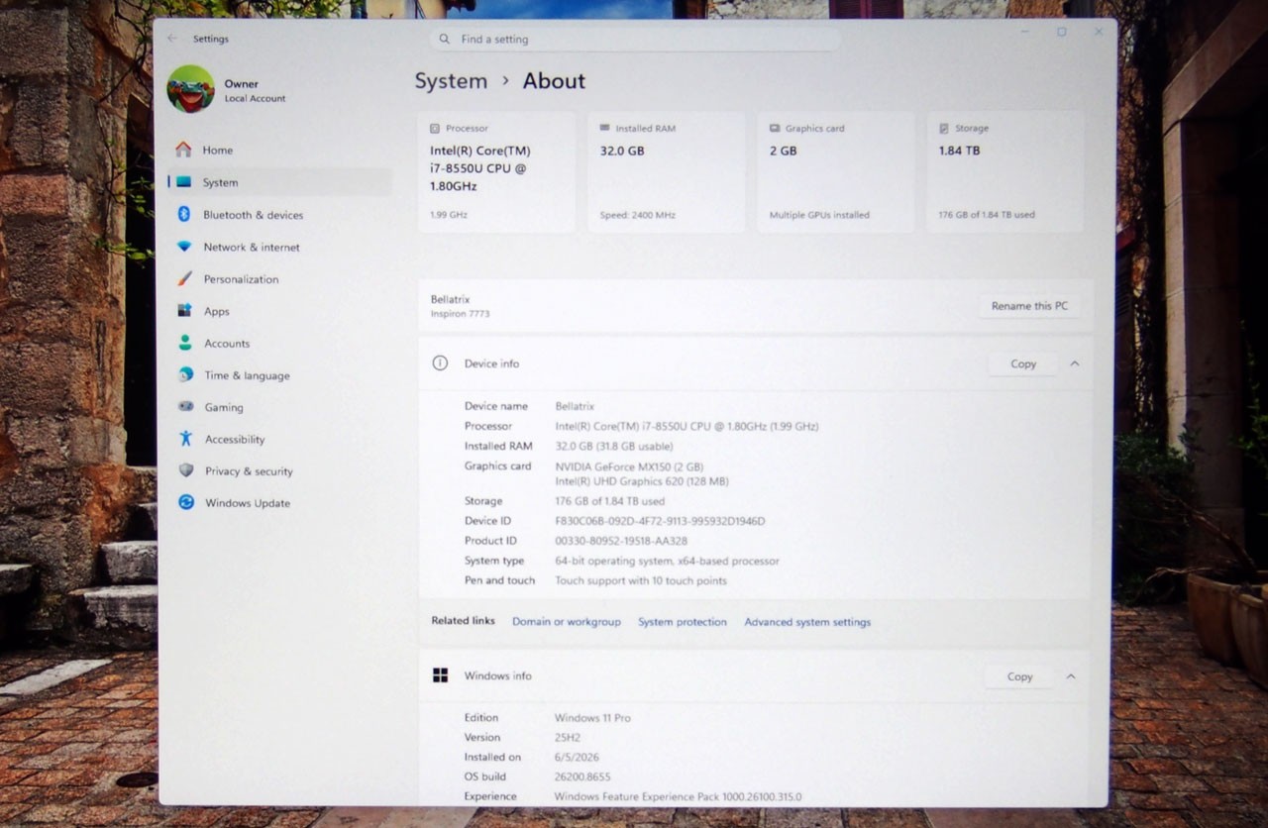Viewport: 1268px width, 828px height.
Task: Open Windows Update settings
Action: (280, 503)
